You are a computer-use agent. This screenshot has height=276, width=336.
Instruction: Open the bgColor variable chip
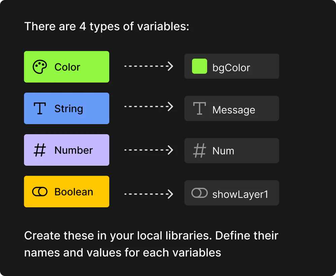click(232, 66)
